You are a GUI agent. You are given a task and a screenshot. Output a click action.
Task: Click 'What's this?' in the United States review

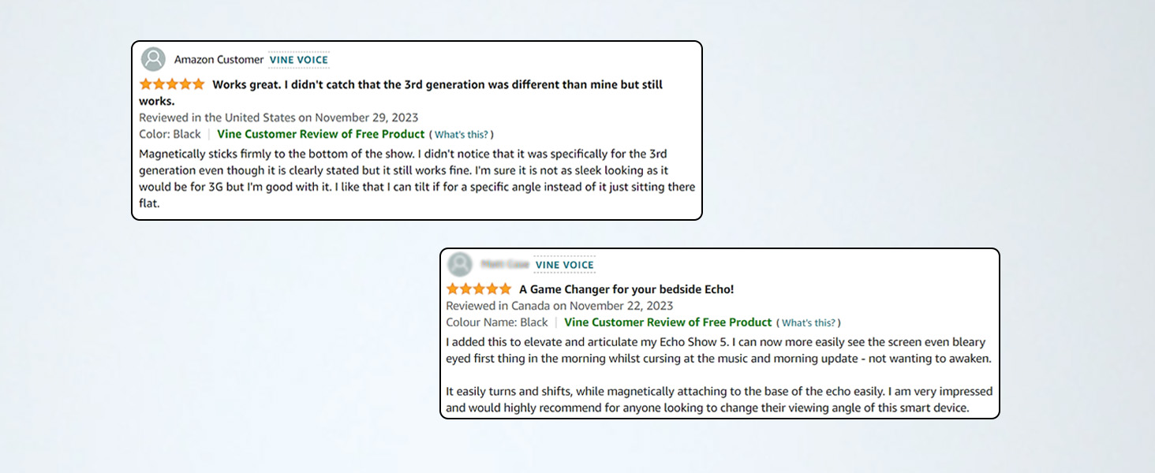coord(462,134)
